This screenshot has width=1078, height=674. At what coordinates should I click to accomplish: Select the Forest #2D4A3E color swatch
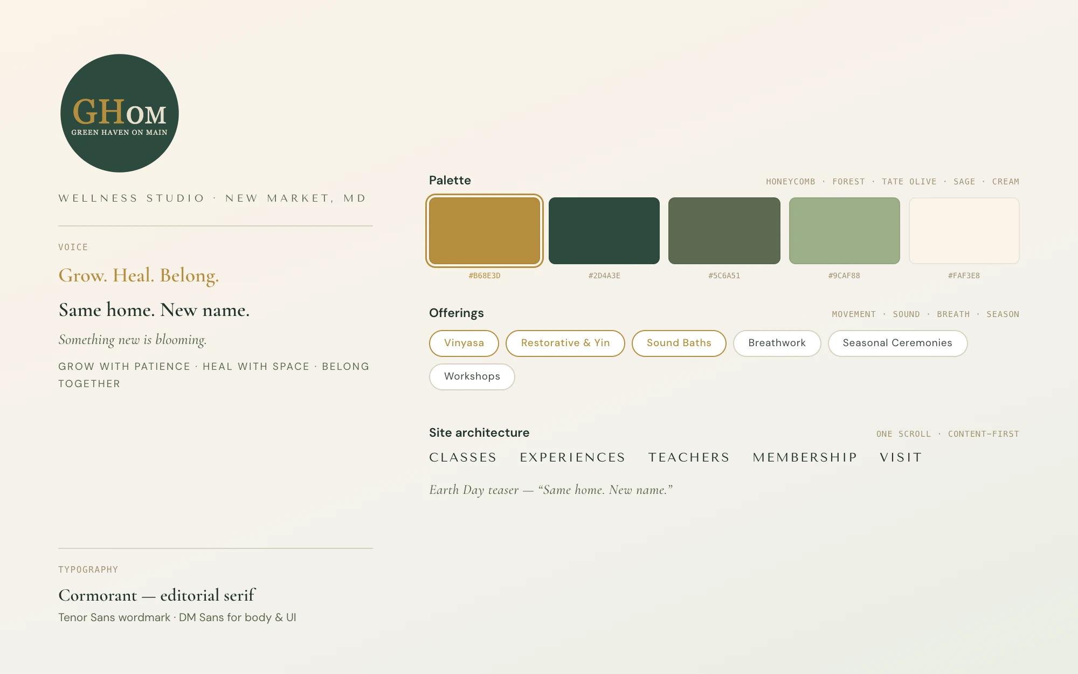604,231
